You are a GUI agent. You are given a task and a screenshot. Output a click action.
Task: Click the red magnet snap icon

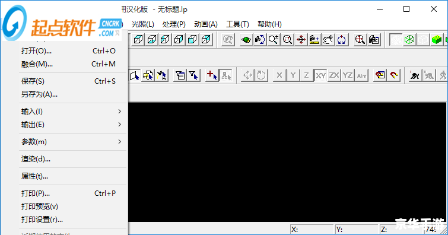[x=394, y=75]
